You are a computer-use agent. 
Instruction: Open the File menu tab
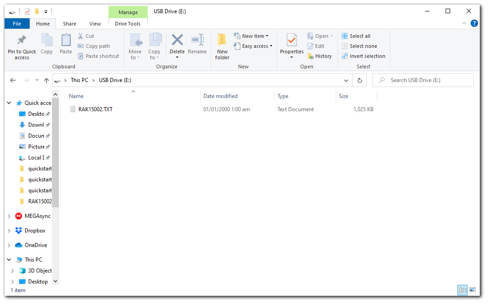[17, 24]
